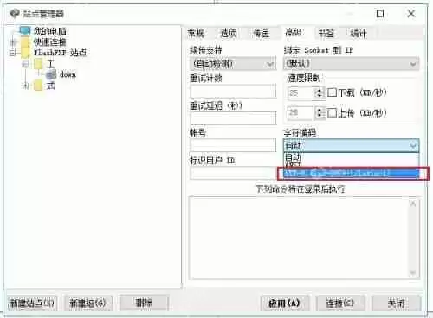The image size is (433, 318).
Task: Select 我的电脑 in the site tree
Action: point(49,31)
